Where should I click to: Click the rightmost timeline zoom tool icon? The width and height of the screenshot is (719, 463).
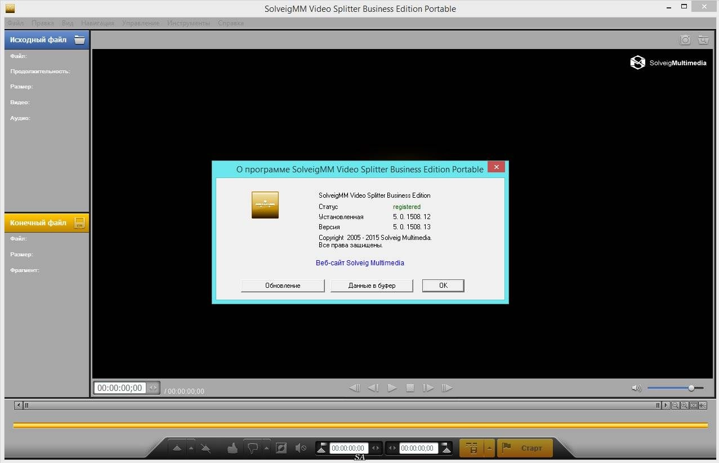(x=703, y=406)
